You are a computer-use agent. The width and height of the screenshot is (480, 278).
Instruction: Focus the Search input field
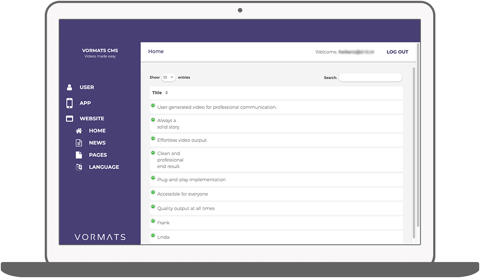pyautogui.click(x=370, y=77)
